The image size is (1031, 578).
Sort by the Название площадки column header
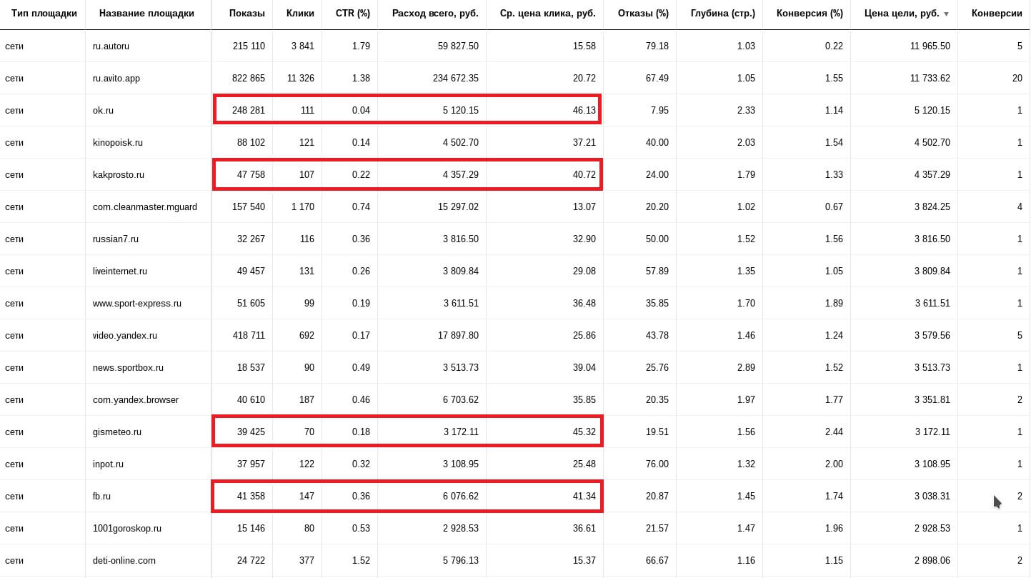146,14
